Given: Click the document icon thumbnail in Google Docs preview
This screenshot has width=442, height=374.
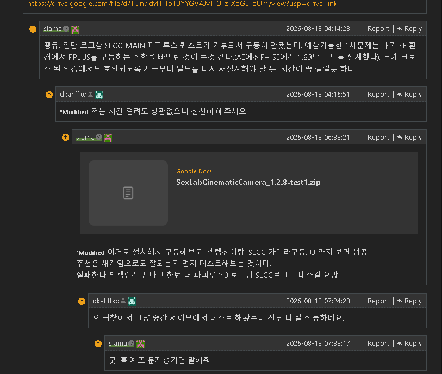Looking at the screenshot, I should click(128, 193).
